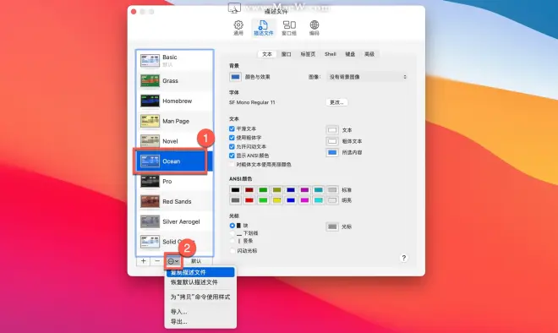
Task: Open the 编码 Encodings globe icon
Action: (315, 28)
